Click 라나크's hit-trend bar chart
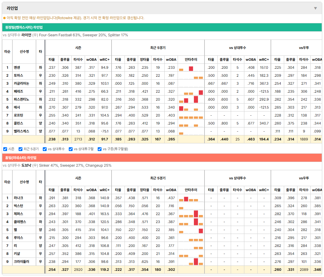The width and height of the screenshot is (324, 277). pyautogui.click(x=191, y=198)
